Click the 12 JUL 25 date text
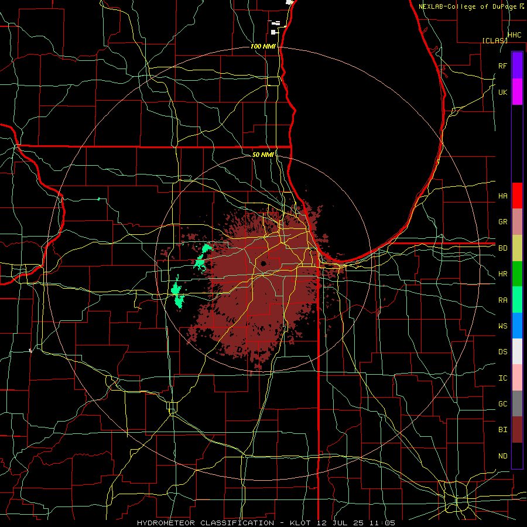527x527 pixels. (340, 523)
